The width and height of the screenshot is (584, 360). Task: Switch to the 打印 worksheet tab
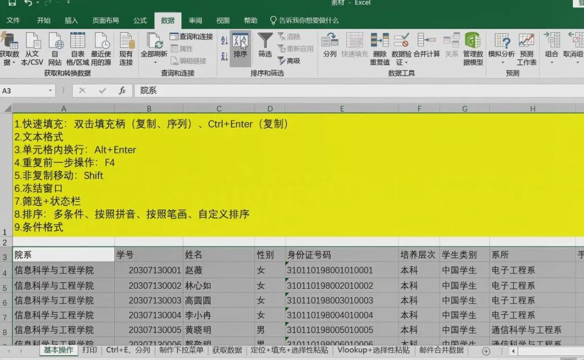pos(90,350)
